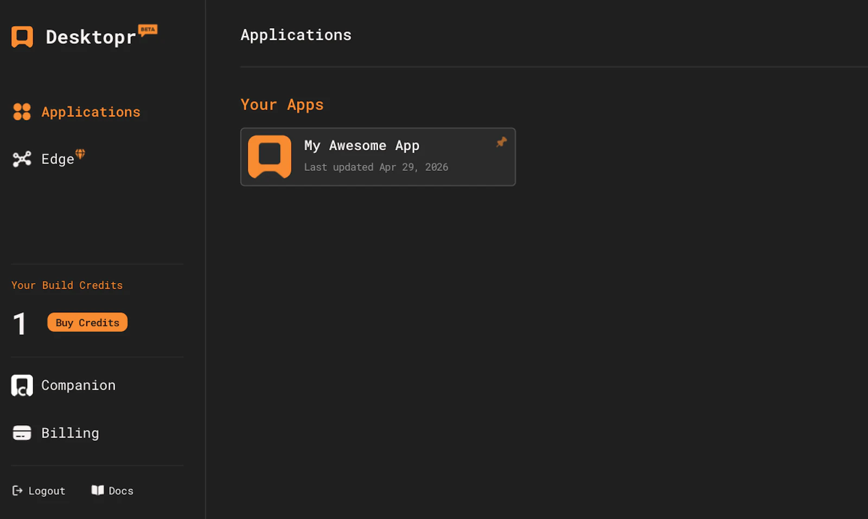
Task: Click the Logout arrow icon
Action: (x=17, y=490)
